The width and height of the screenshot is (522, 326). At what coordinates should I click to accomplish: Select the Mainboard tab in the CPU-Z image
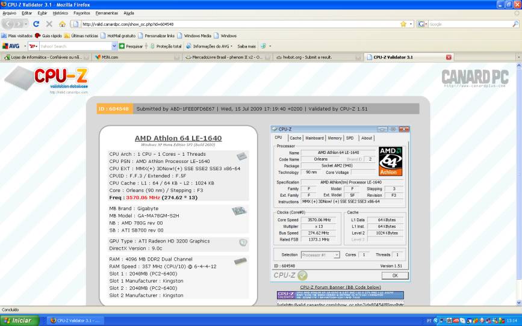pyautogui.click(x=314, y=138)
